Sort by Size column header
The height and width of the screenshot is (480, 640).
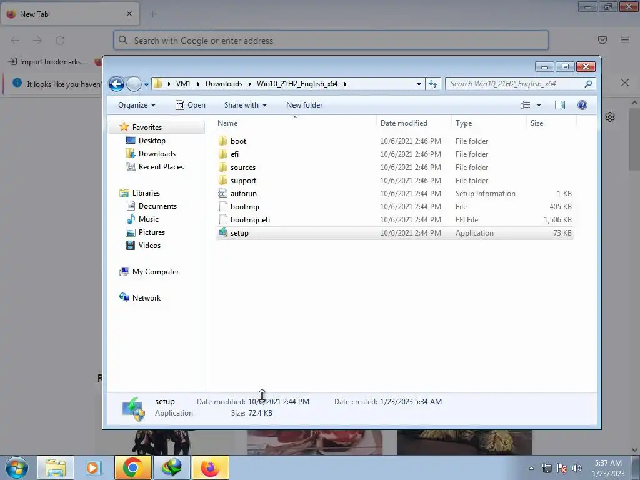click(x=551, y=123)
